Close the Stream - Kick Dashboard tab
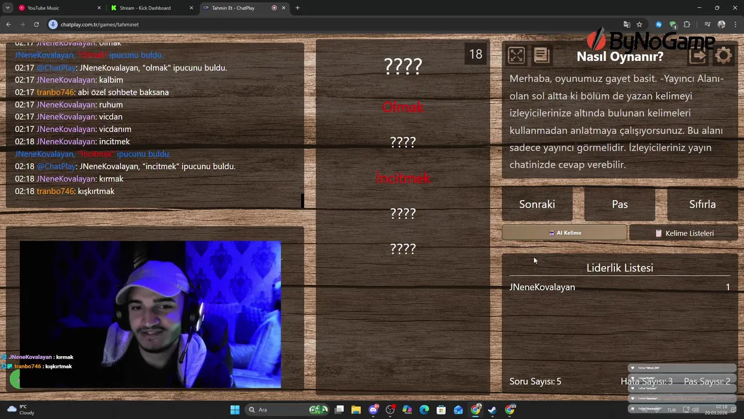Image resolution: width=744 pixels, height=419 pixels. (191, 8)
